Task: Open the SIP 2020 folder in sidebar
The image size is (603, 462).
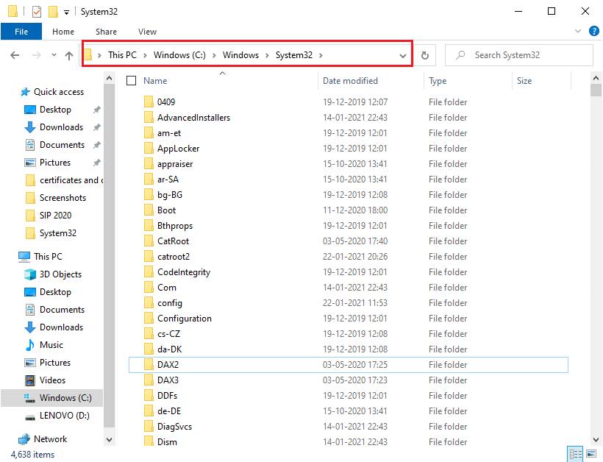Action: [x=55, y=216]
